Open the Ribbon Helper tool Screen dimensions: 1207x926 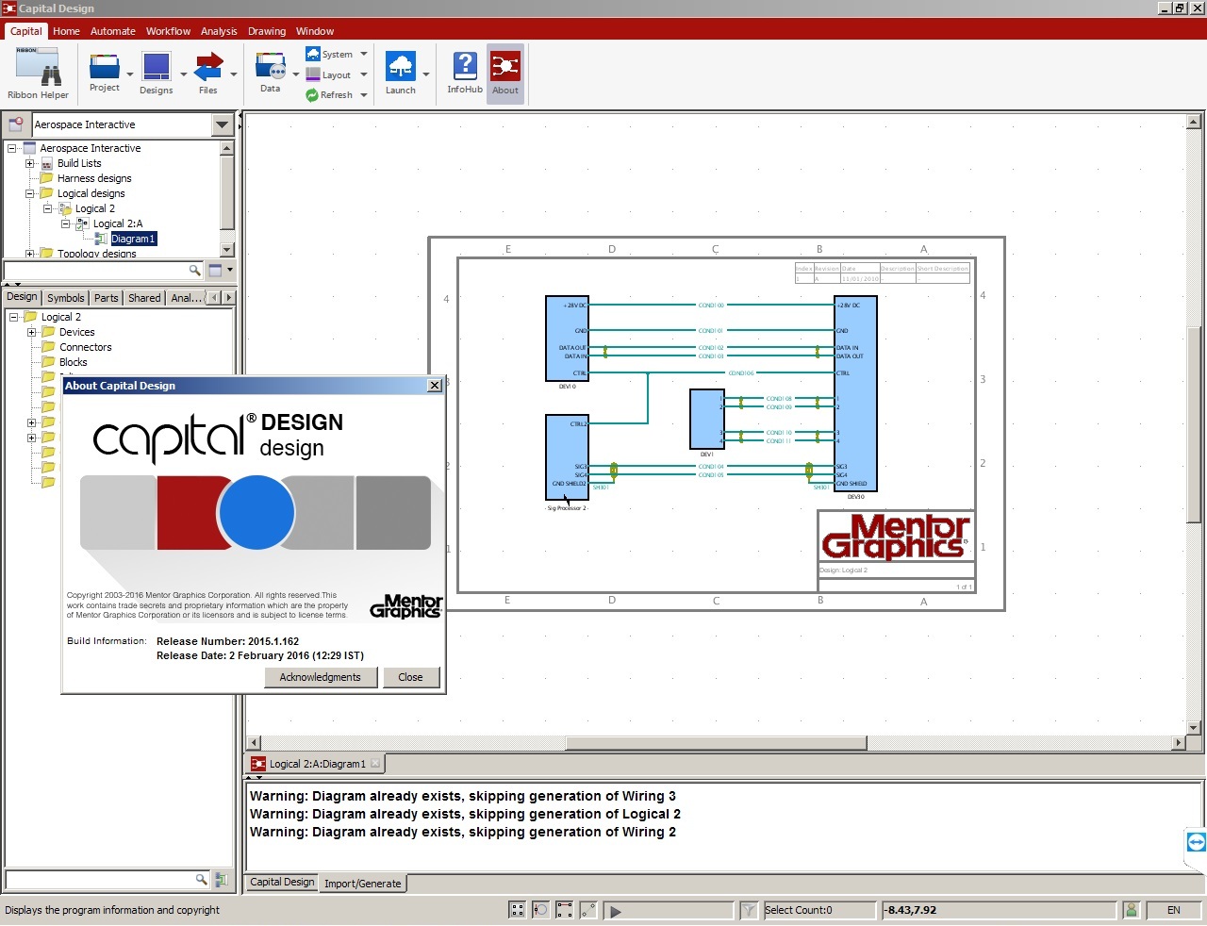tap(38, 74)
